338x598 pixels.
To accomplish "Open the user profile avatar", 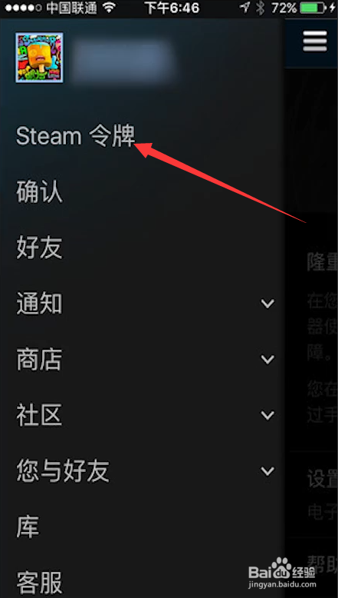I will (39, 58).
